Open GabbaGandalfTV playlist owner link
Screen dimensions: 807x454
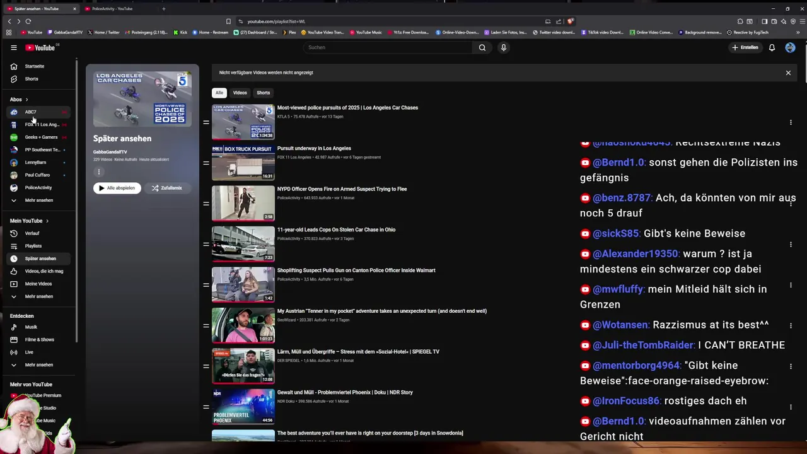click(110, 152)
